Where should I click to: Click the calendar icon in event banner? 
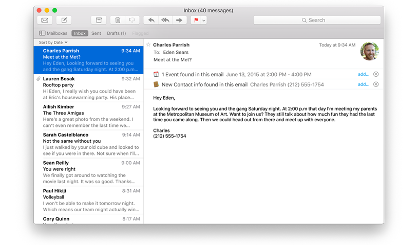156,75
